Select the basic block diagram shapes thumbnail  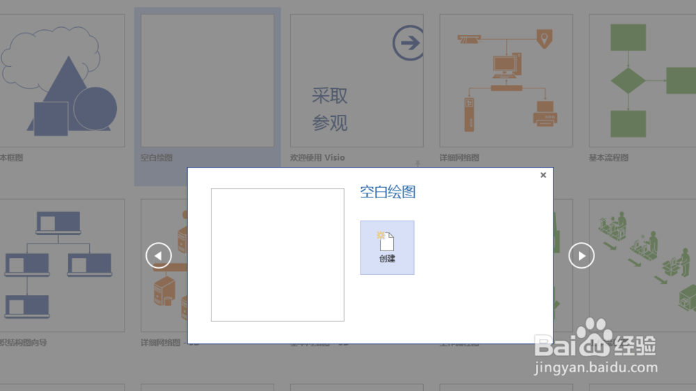click(62, 80)
